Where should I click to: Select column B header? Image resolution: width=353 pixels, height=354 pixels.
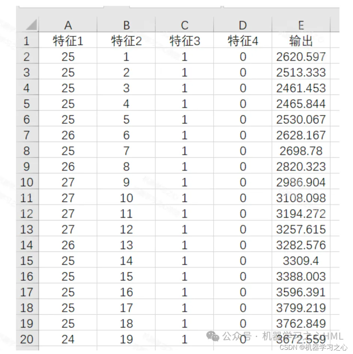point(126,25)
